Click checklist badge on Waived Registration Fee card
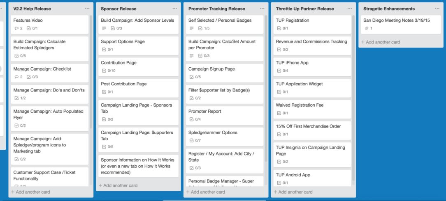 [282, 113]
